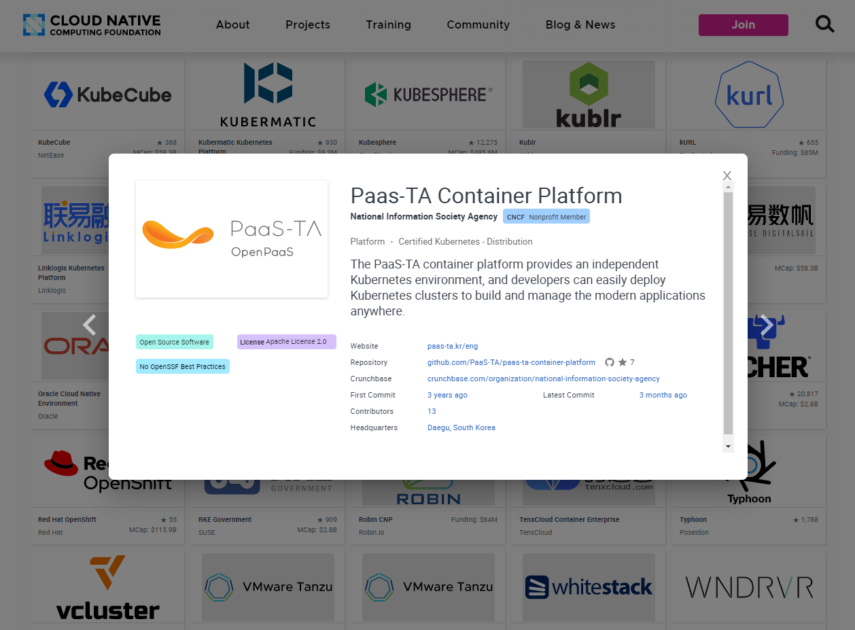Click the PaaS-TA OpenPaaS logo image
Image resolution: width=855 pixels, height=630 pixels.
(x=232, y=239)
